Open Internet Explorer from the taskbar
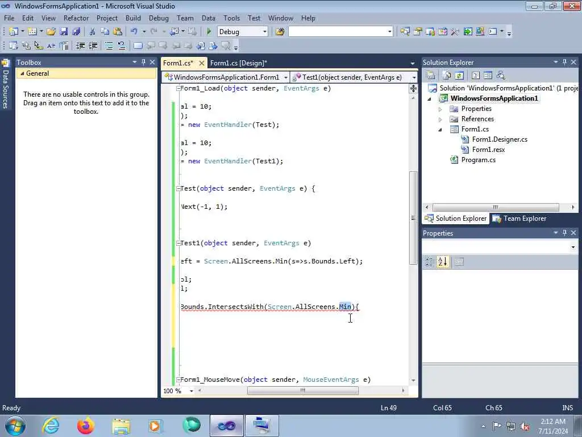This screenshot has width=582, height=437. 51,426
